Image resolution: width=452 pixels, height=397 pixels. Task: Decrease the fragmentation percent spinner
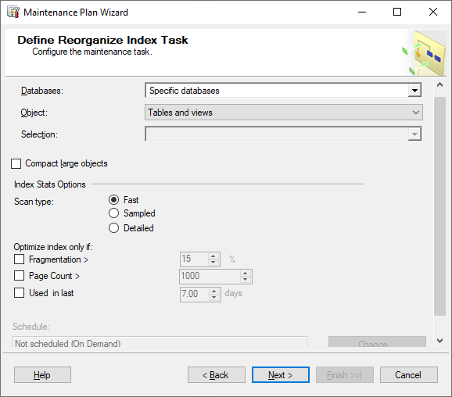pos(213,262)
